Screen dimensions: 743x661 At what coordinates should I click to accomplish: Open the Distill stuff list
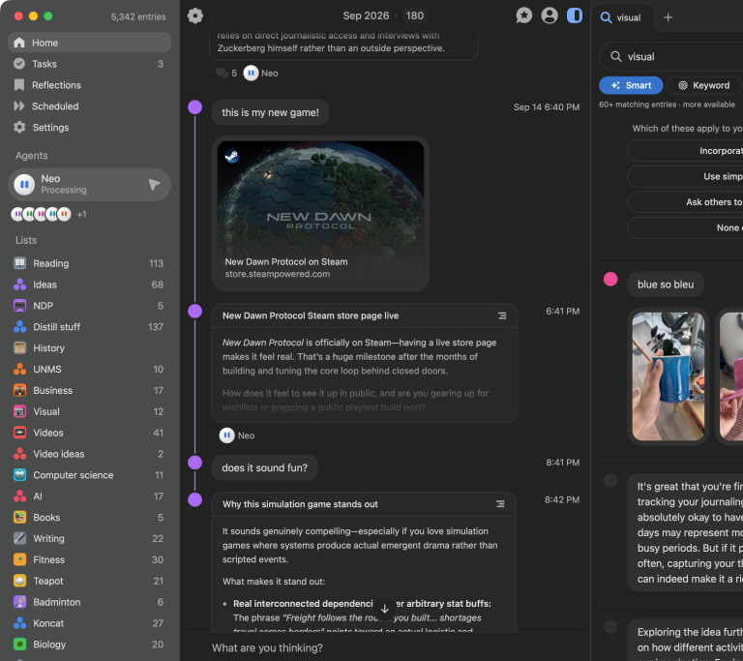[90, 327]
